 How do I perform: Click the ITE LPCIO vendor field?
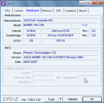tap(31, 41)
